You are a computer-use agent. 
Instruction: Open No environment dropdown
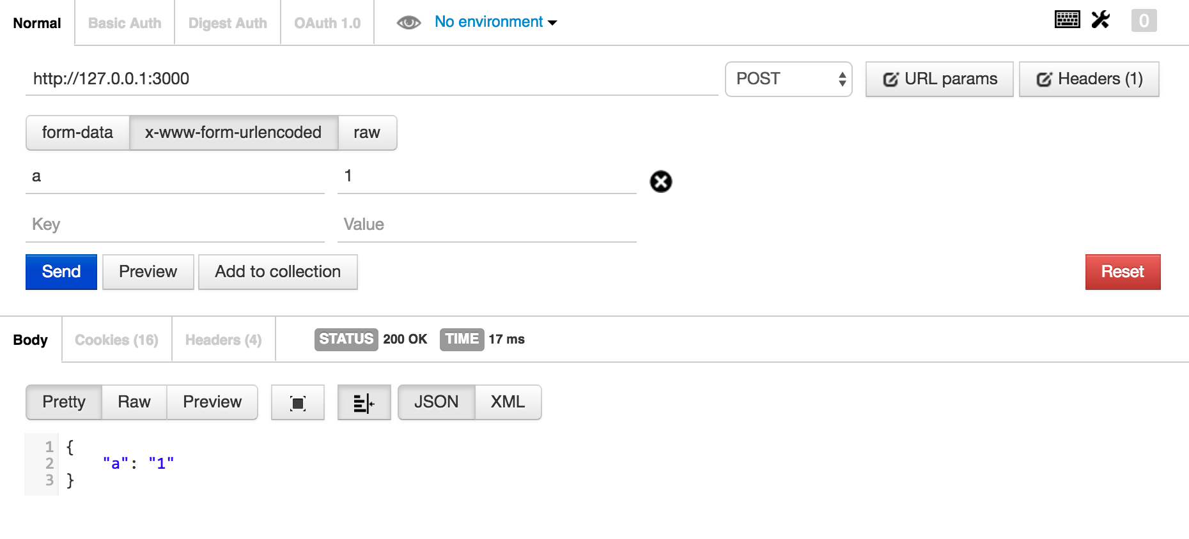click(495, 22)
